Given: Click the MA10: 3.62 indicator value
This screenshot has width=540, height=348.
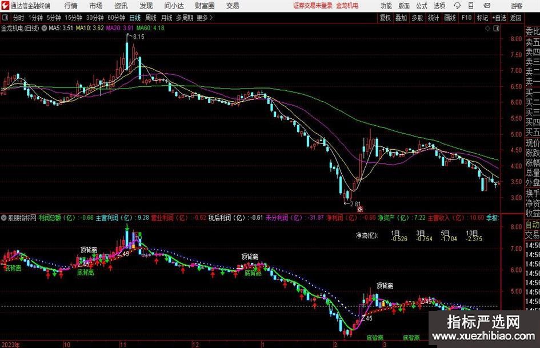Looking at the screenshot, I should [x=90, y=28].
